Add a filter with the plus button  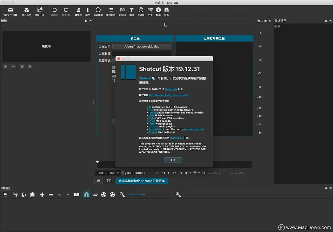(6, 66)
